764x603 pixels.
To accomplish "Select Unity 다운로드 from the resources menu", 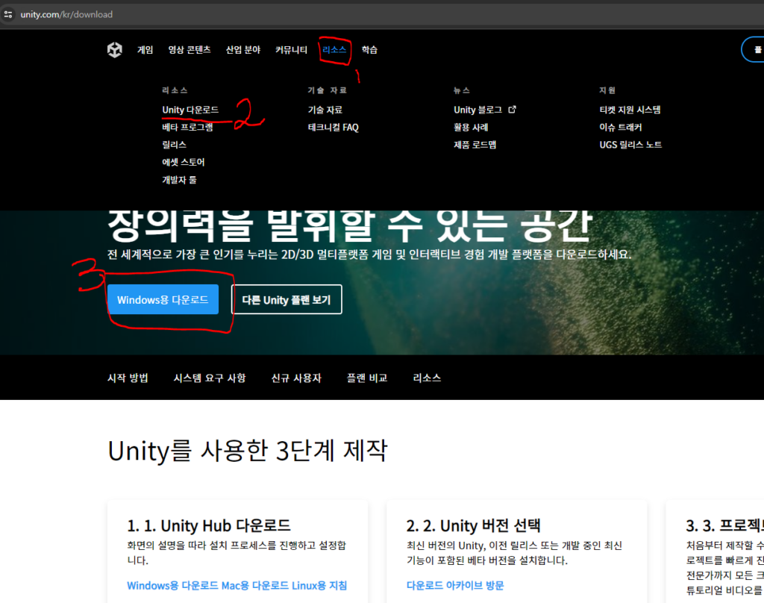I will coord(189,109).
